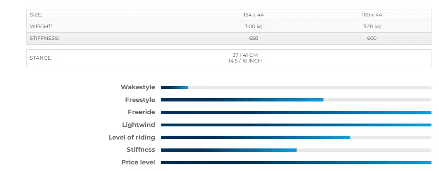Click the Lightwind label text
Screen dimensions: 439x171
[x=139, y=124]
